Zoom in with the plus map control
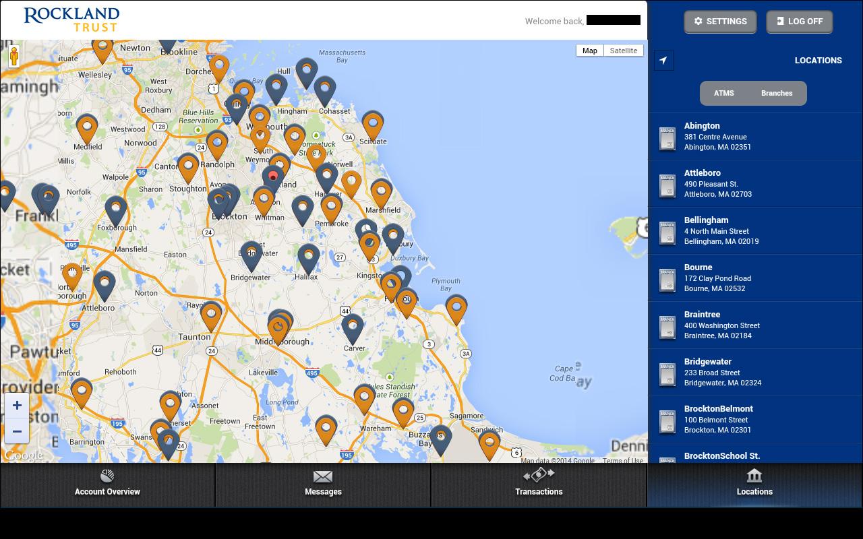Viewport: 863px width, 539px height. click(x=17, y=406)
